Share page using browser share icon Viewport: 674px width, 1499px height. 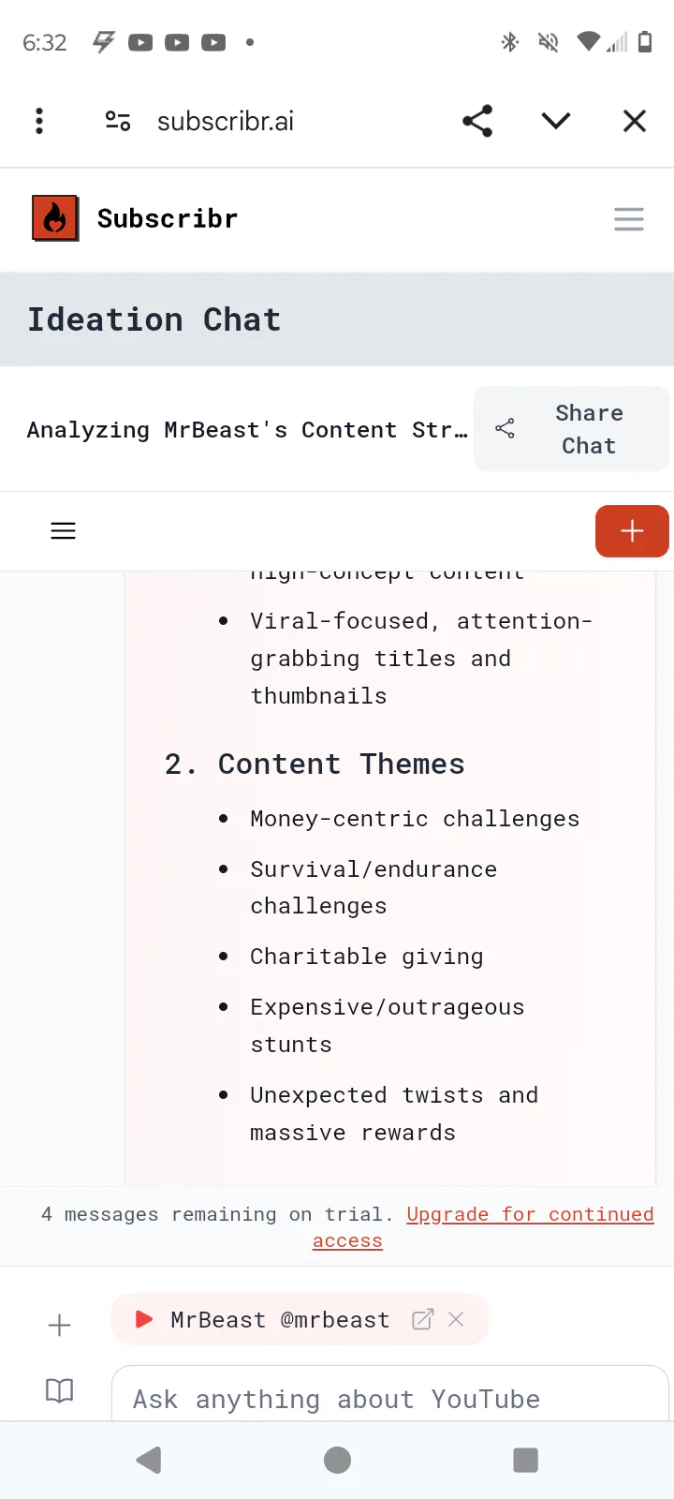477,121
